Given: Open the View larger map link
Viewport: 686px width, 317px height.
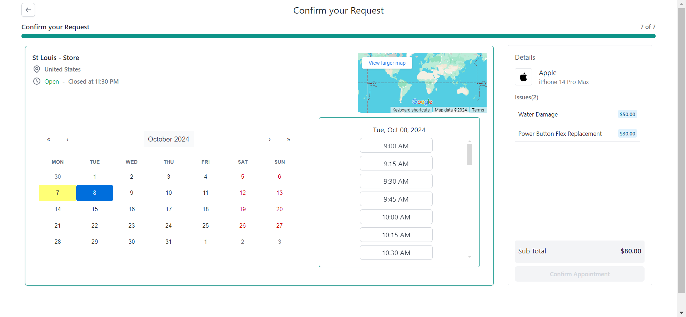Looking at the screenshot, I should coord(387,63).
